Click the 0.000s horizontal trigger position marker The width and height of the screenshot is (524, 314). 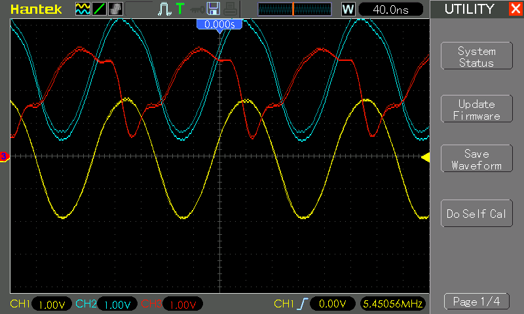(x=219, y=25)
